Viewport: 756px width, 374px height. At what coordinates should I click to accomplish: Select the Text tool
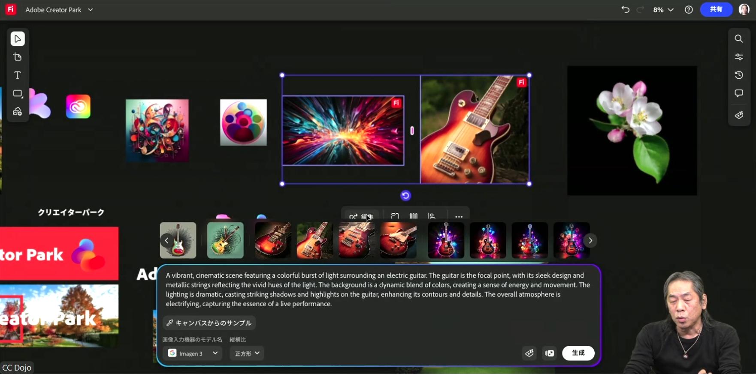click(18, 75)
